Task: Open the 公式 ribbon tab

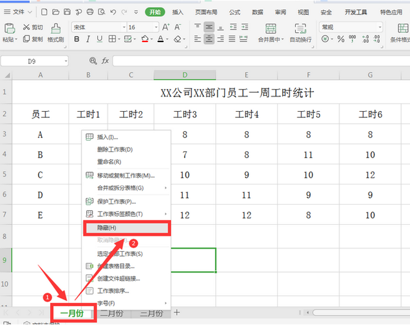Action: (x=235, y=12)
